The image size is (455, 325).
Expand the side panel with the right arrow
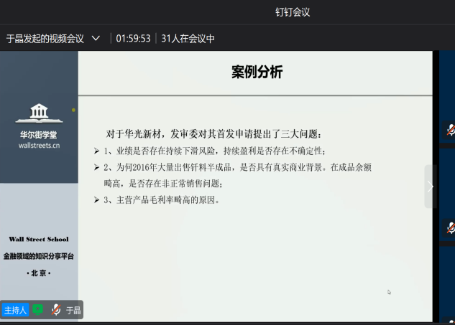pos(431,187)
